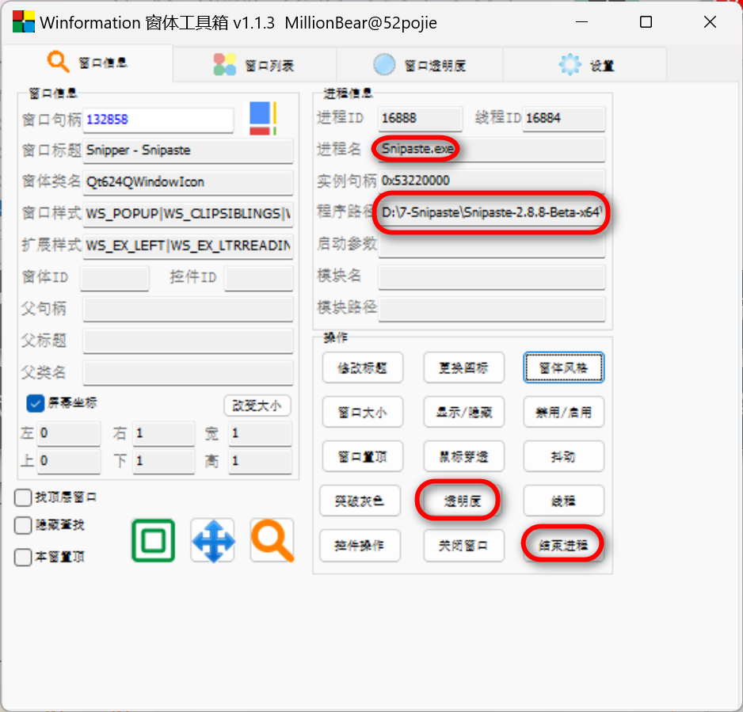
Task: Click the empty 启动参数 field
Action: [491, 245]
